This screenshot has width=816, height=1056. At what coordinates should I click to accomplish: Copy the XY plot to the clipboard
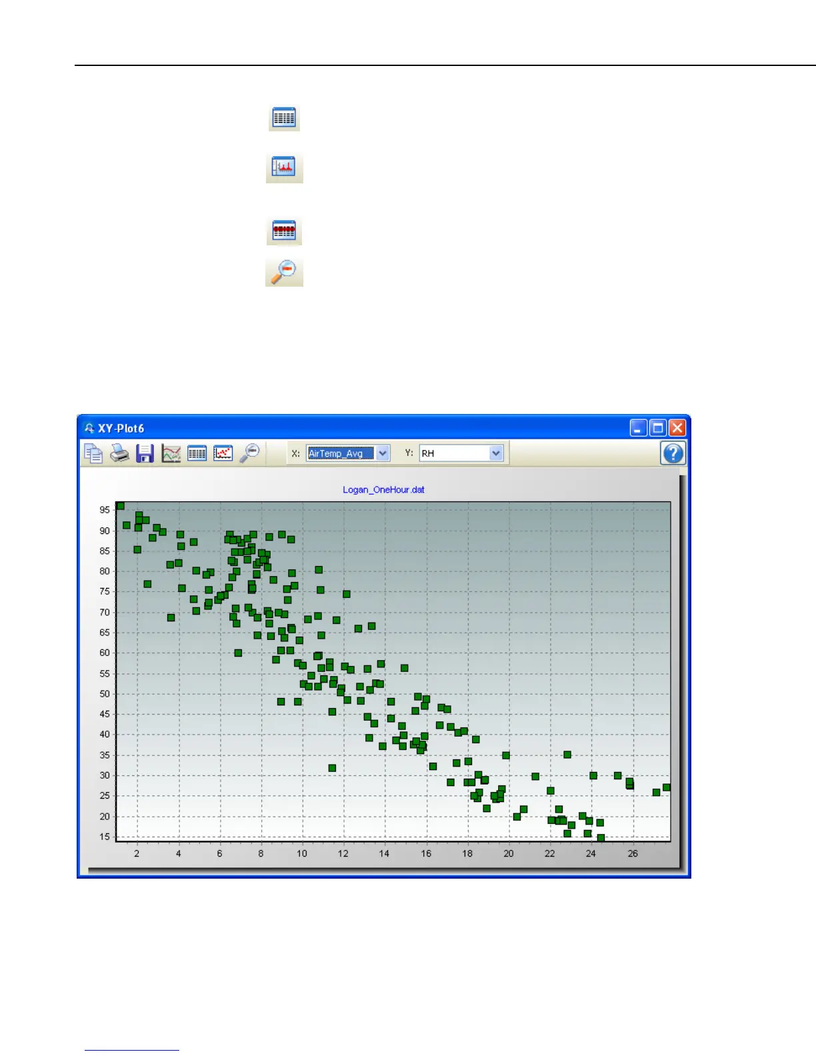pos(93,453)
